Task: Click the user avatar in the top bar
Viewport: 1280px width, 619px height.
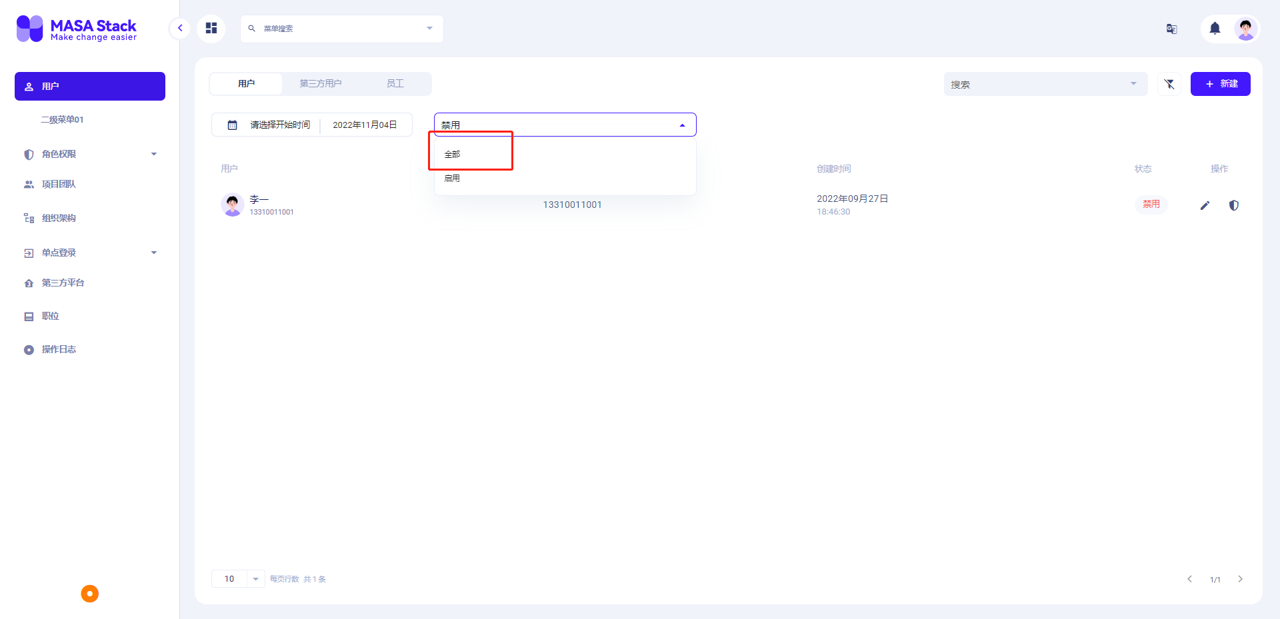Action: tap(1247, 29)
